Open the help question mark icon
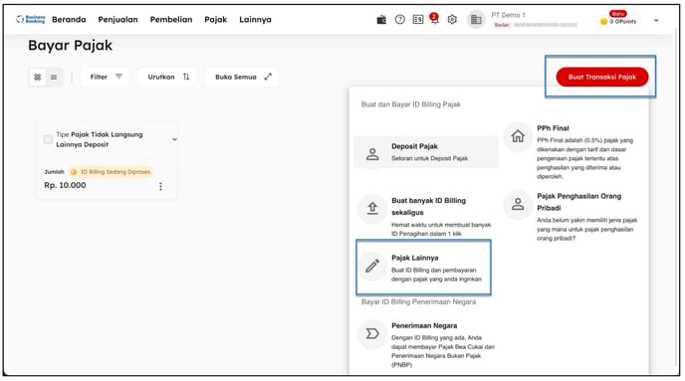The image size is (685, 381). [x=399, y=20]
